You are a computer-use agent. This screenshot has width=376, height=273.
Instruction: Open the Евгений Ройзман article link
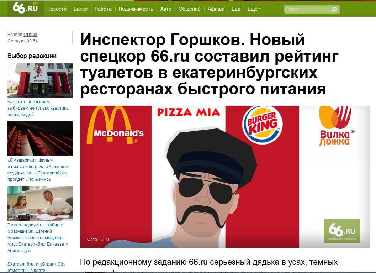[38, 237]
